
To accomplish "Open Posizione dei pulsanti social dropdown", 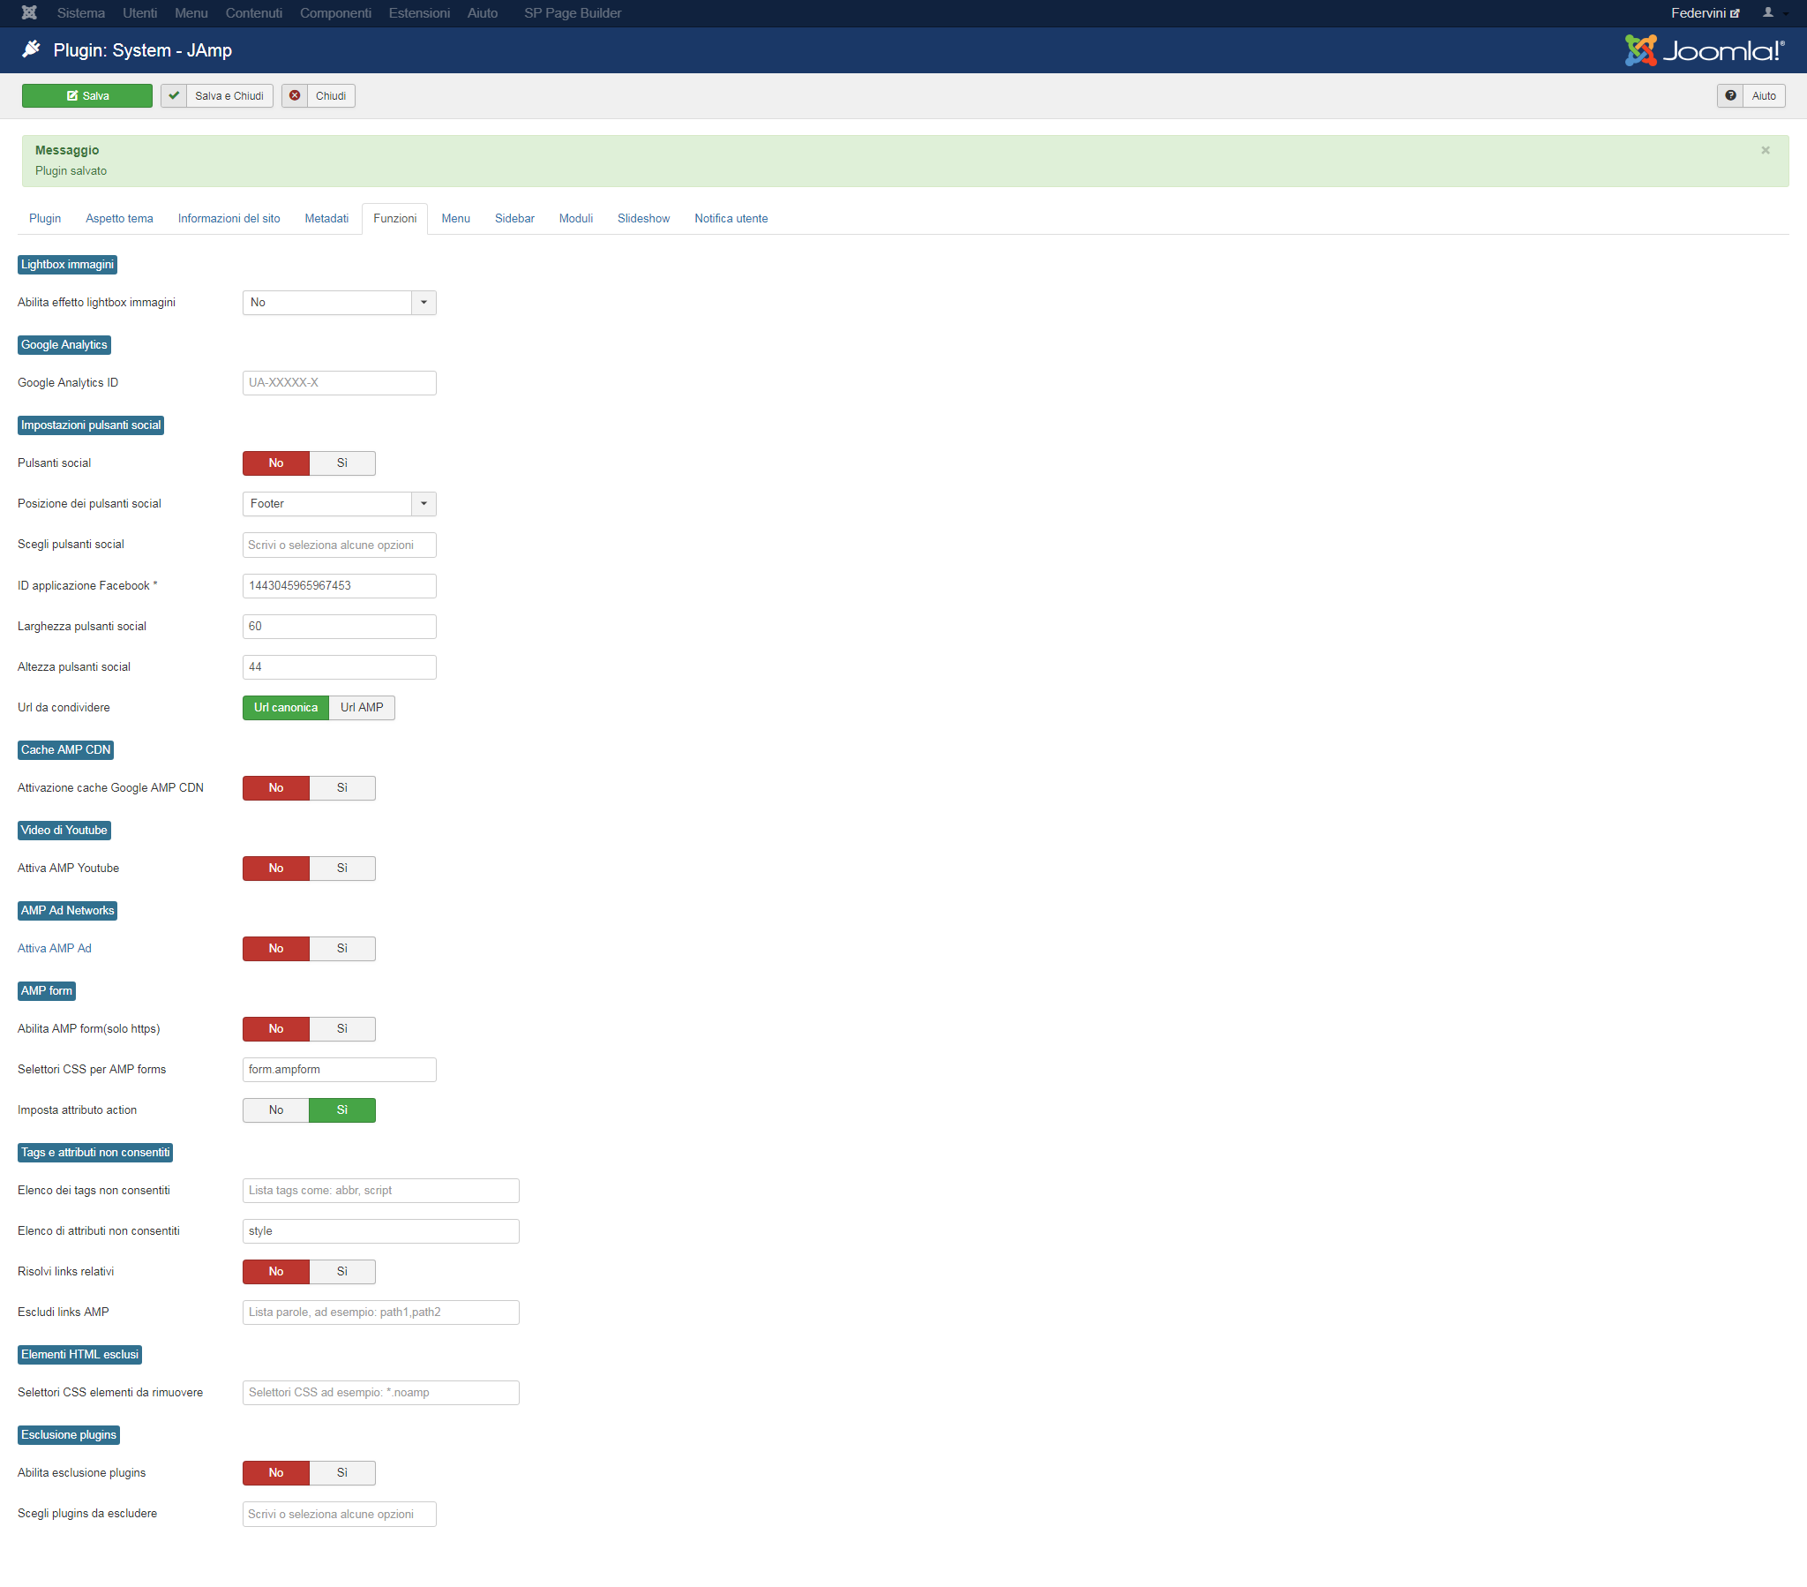I will (340, 503).
